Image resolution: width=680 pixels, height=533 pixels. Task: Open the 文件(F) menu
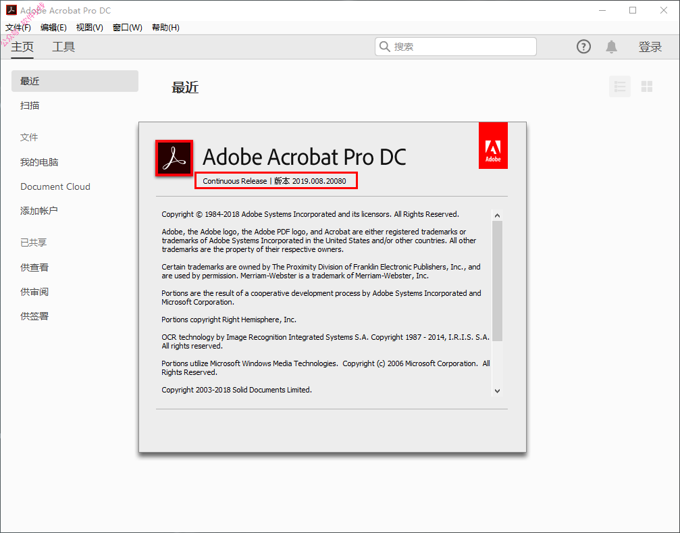pos(18,28)
